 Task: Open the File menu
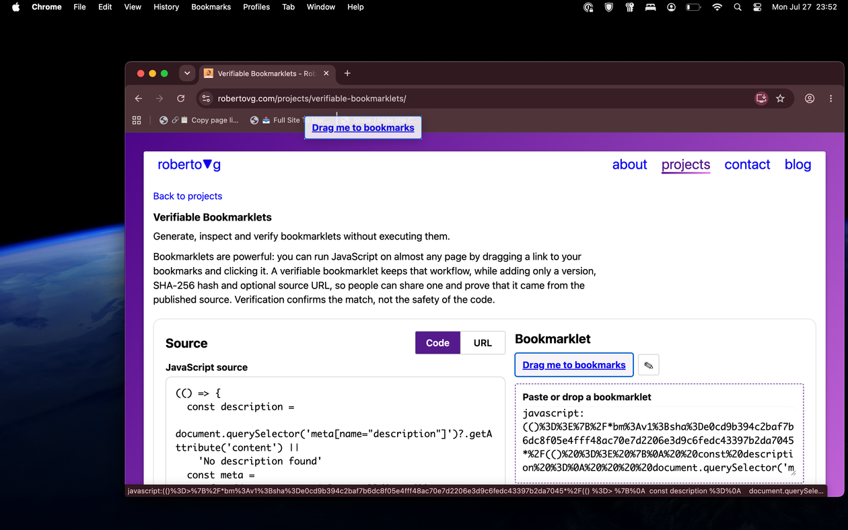coord(79,7)
